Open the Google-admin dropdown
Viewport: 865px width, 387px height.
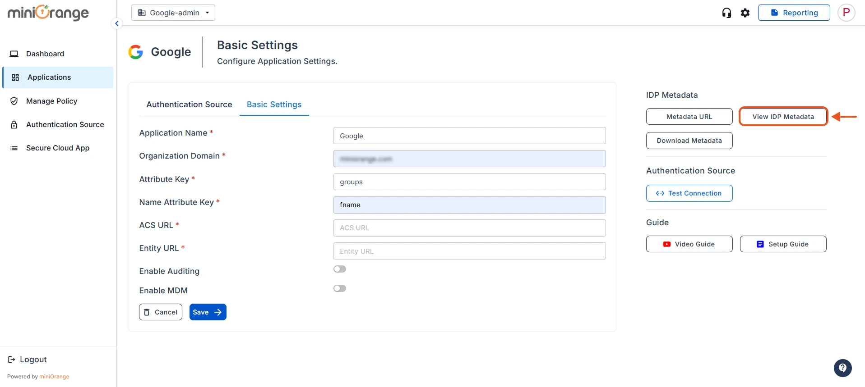pos(173,13)
